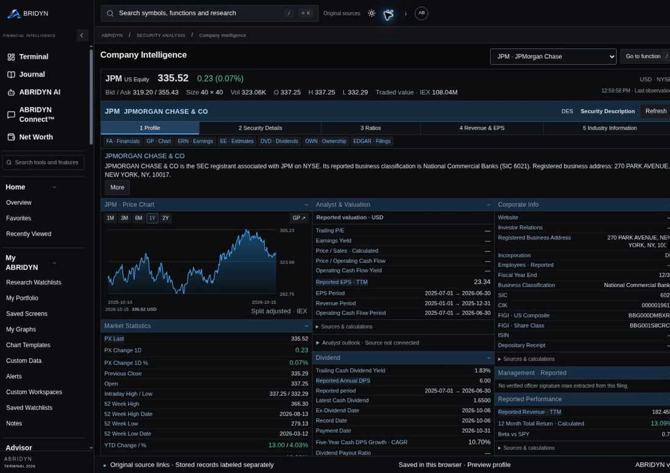Select the 3M chart range
Screen dimensions: 670x473
click(x=124, y=218)
